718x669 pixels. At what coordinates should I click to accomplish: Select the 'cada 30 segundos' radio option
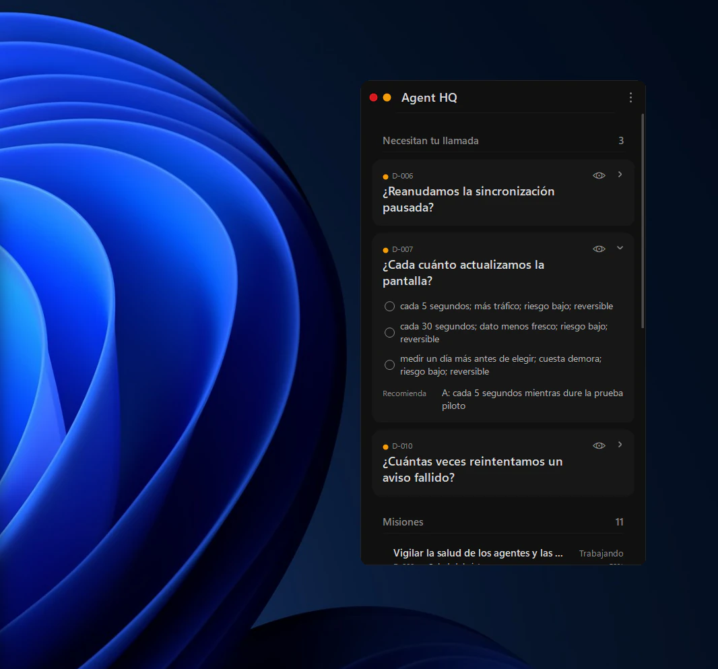click(390, 332)
